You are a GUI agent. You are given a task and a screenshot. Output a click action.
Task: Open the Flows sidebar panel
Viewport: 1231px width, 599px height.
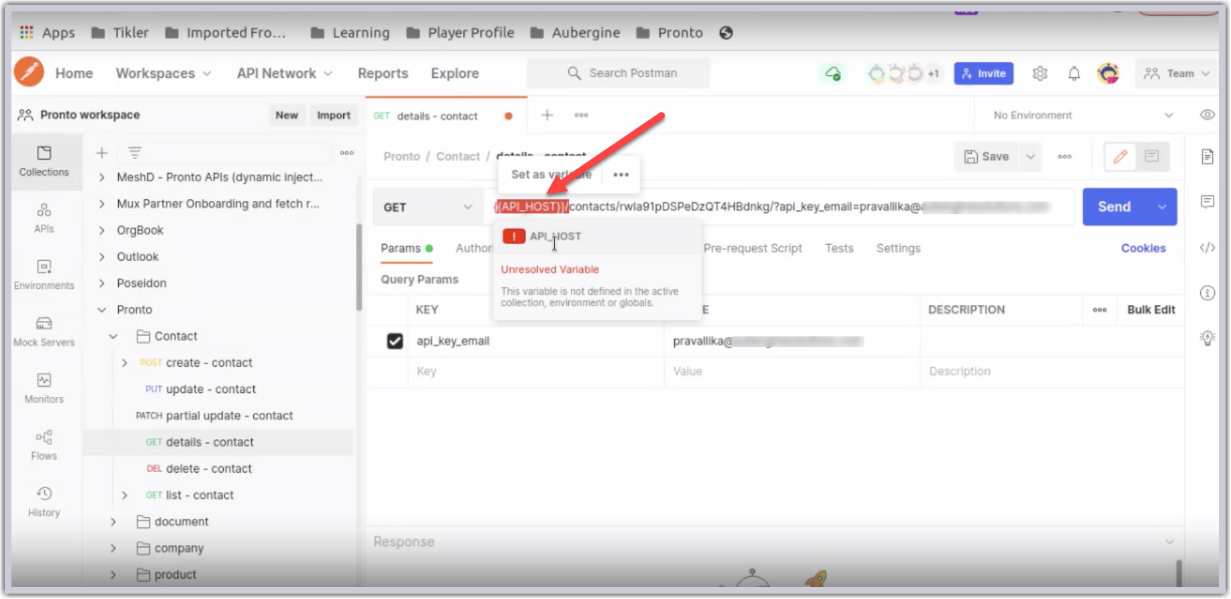tap(44, 445)
